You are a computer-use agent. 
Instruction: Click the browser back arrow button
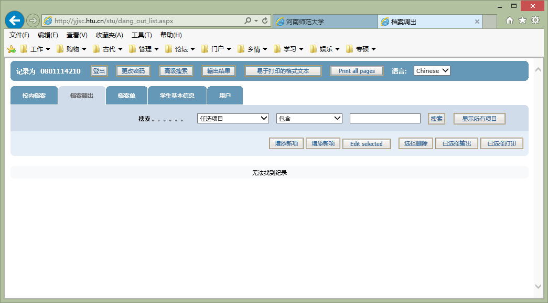15,20
